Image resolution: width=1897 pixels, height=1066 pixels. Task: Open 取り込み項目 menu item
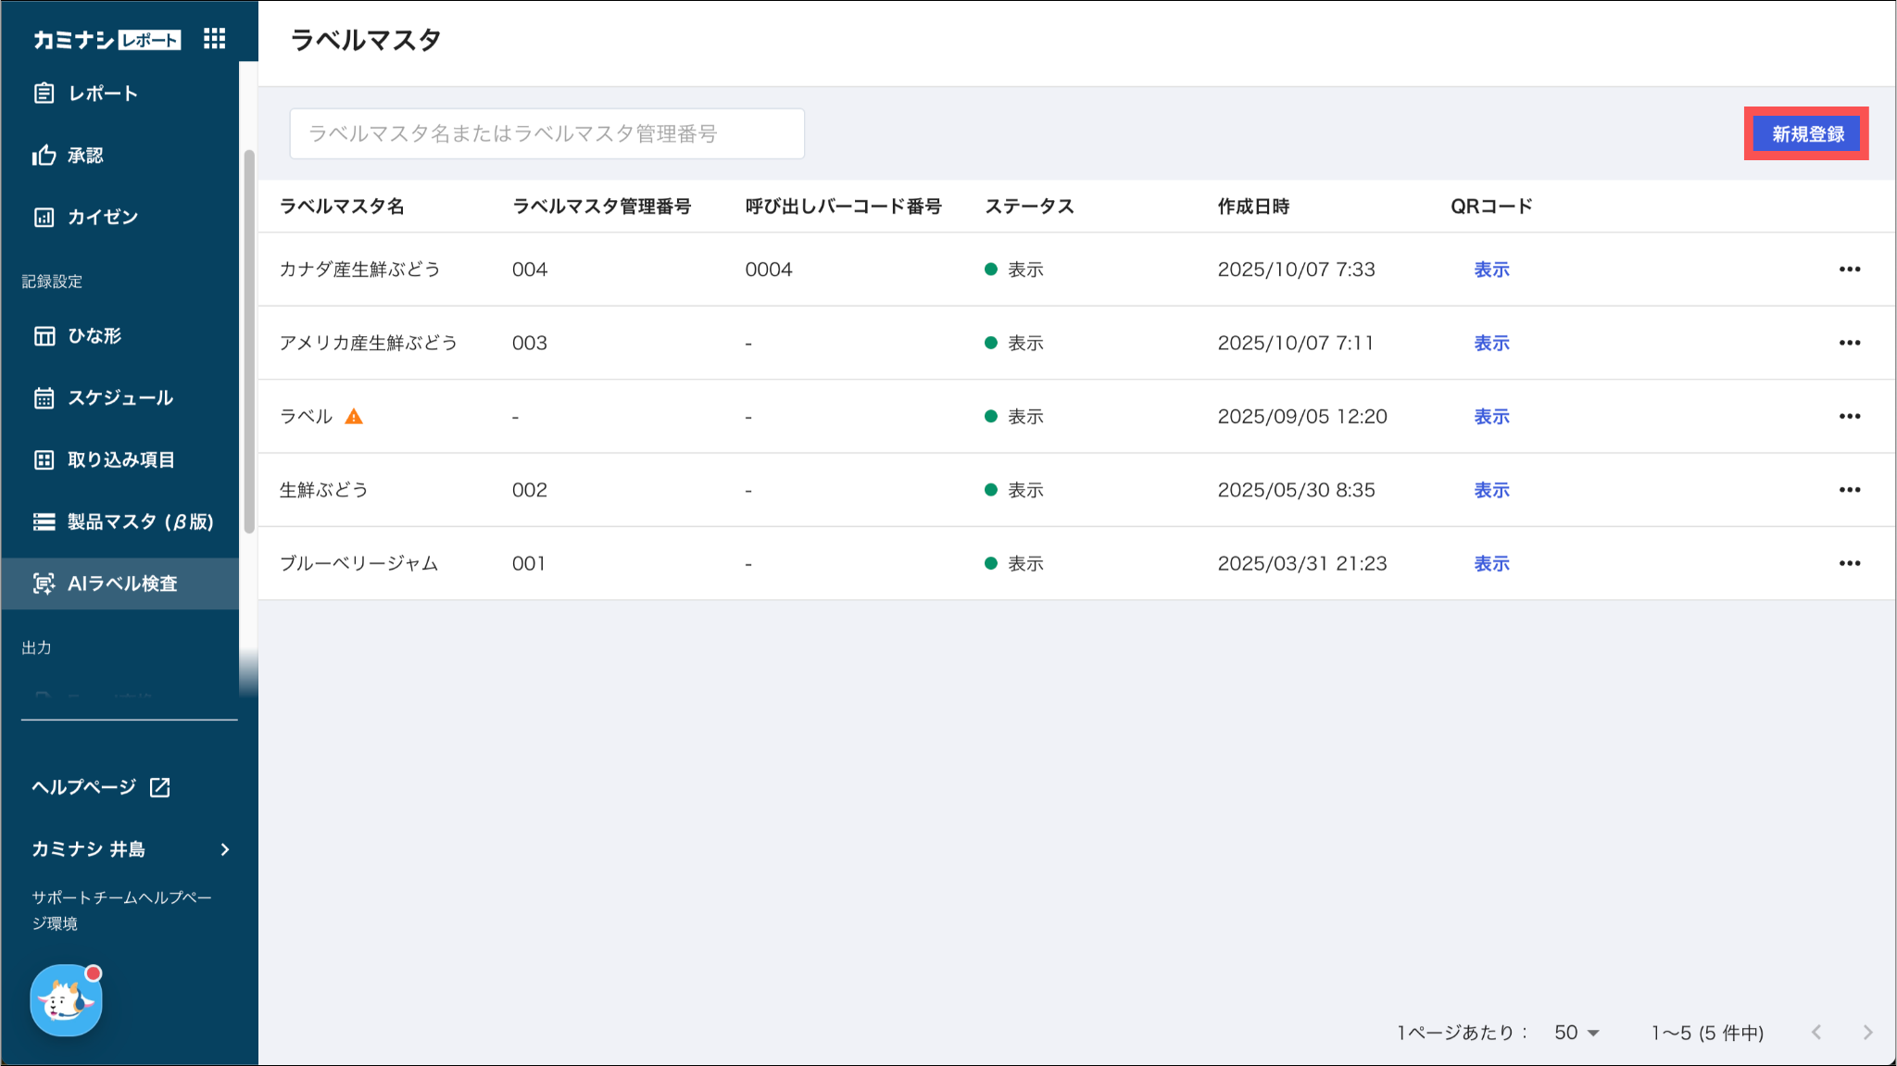[120, 460]
